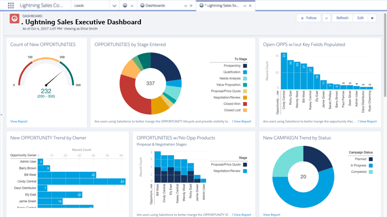Viewport: 387px width, 217px height.
Task: Click the Barry Brown owner label
Action: (x=28, y=168)
